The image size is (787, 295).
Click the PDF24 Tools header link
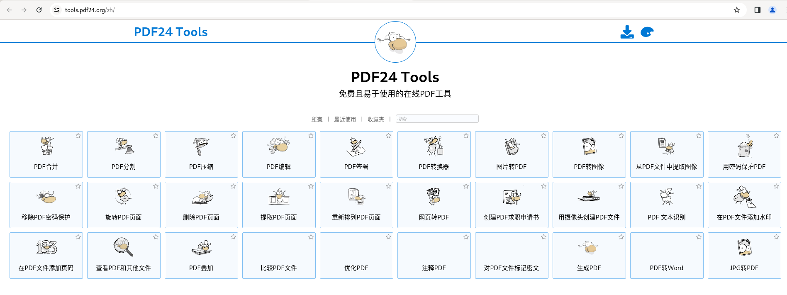171,32
